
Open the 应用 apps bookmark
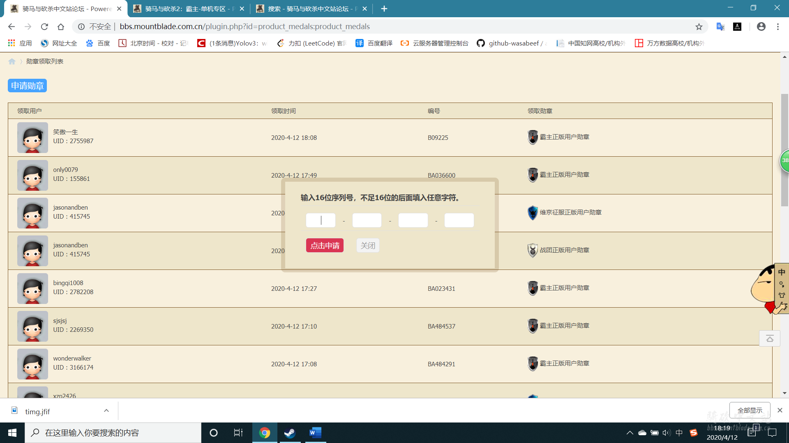coord(20,43)
